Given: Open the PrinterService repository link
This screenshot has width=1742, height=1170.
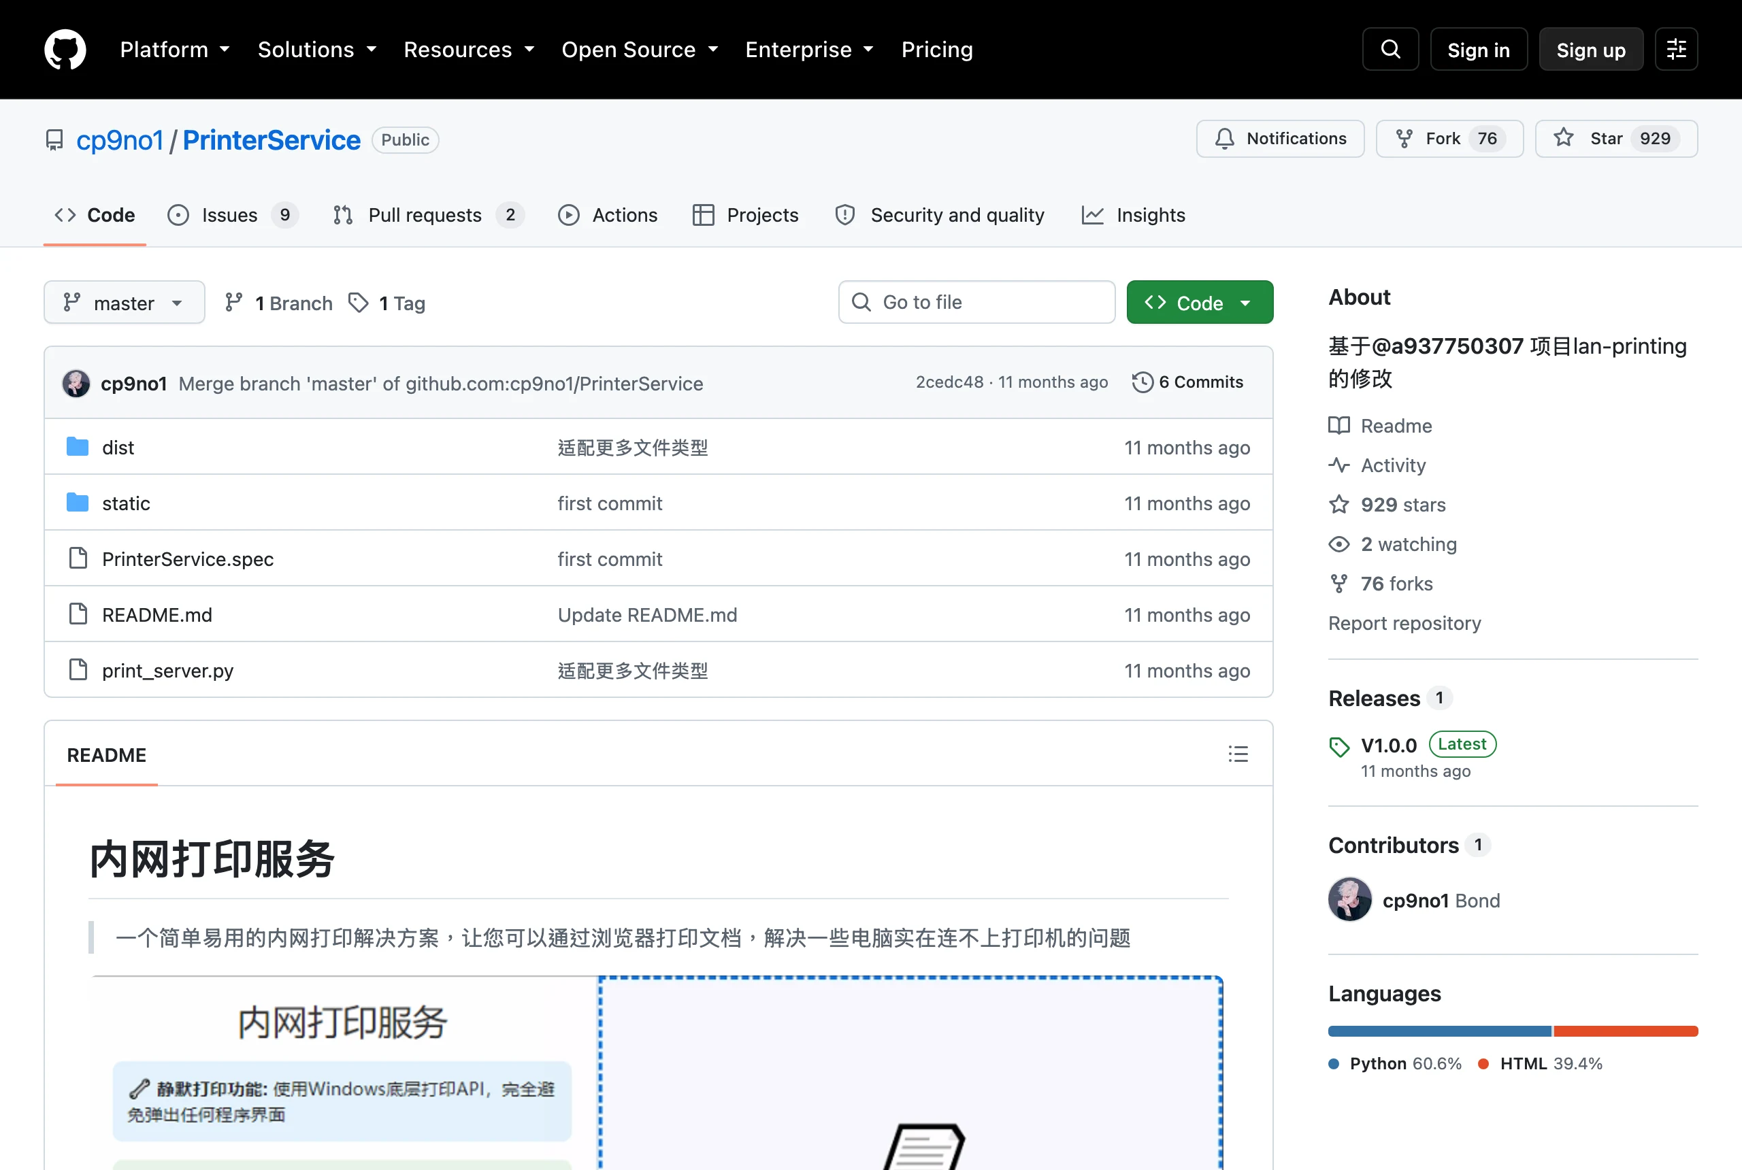Looking at the screenshot, I should click(x=272, y=140).
